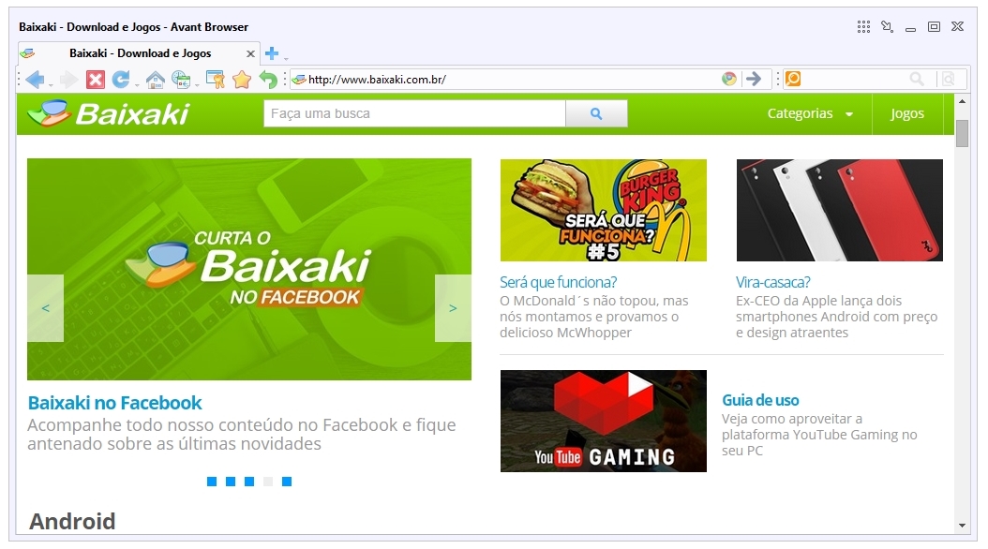Open the Back button history dropdown arrow
This screenshot has width=988, height=549.
[51, 84]
